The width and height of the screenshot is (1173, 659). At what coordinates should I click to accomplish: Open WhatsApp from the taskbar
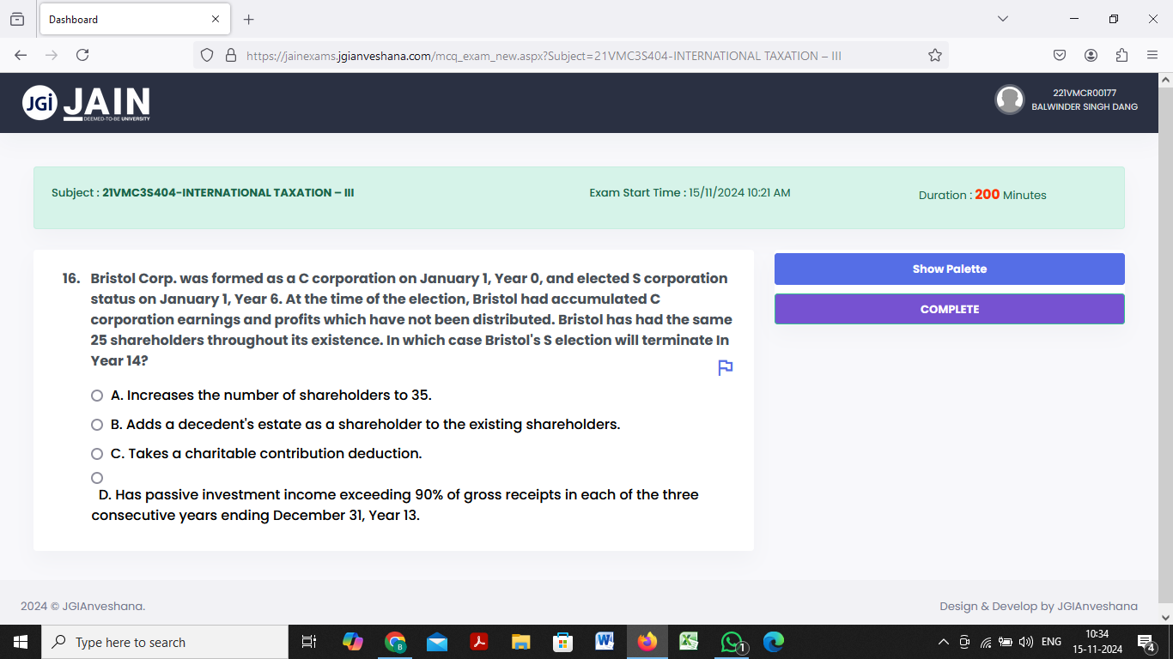[x=730, y=641]
